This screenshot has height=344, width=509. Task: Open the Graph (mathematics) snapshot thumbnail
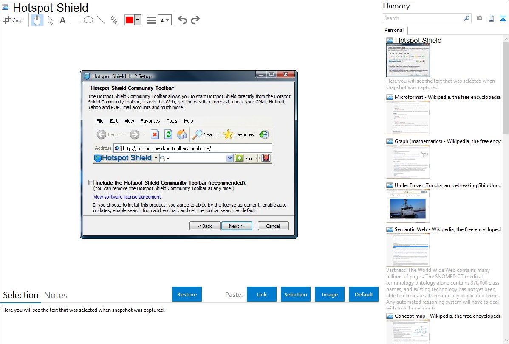[408, 162]
